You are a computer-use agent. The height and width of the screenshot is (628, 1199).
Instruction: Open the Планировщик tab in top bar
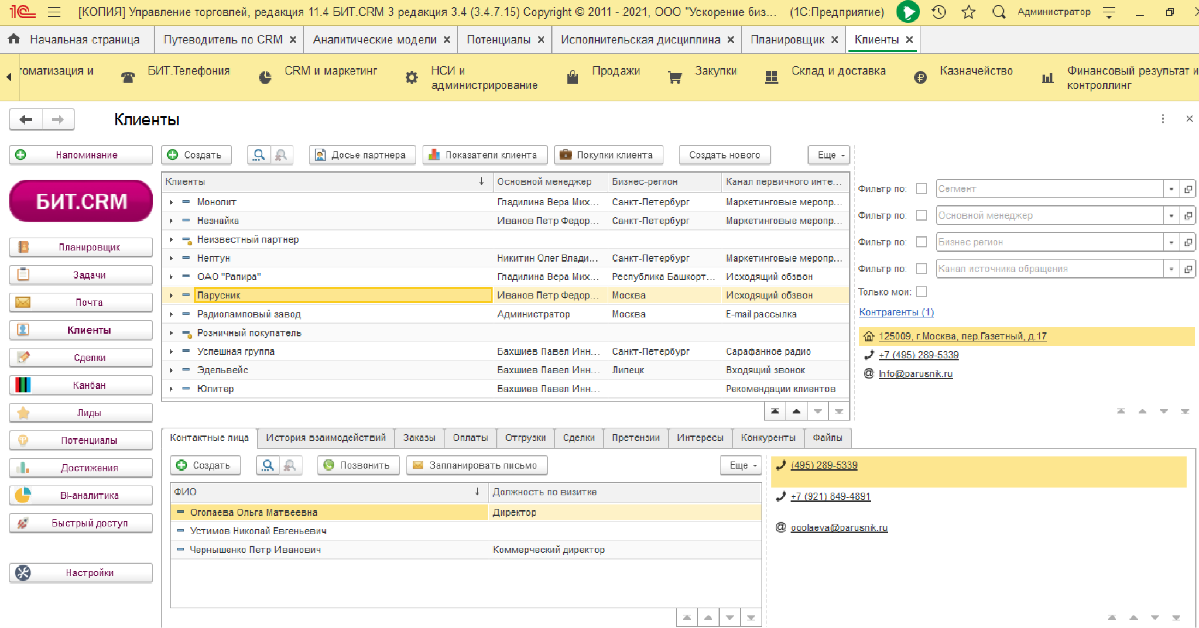(787, 40)
